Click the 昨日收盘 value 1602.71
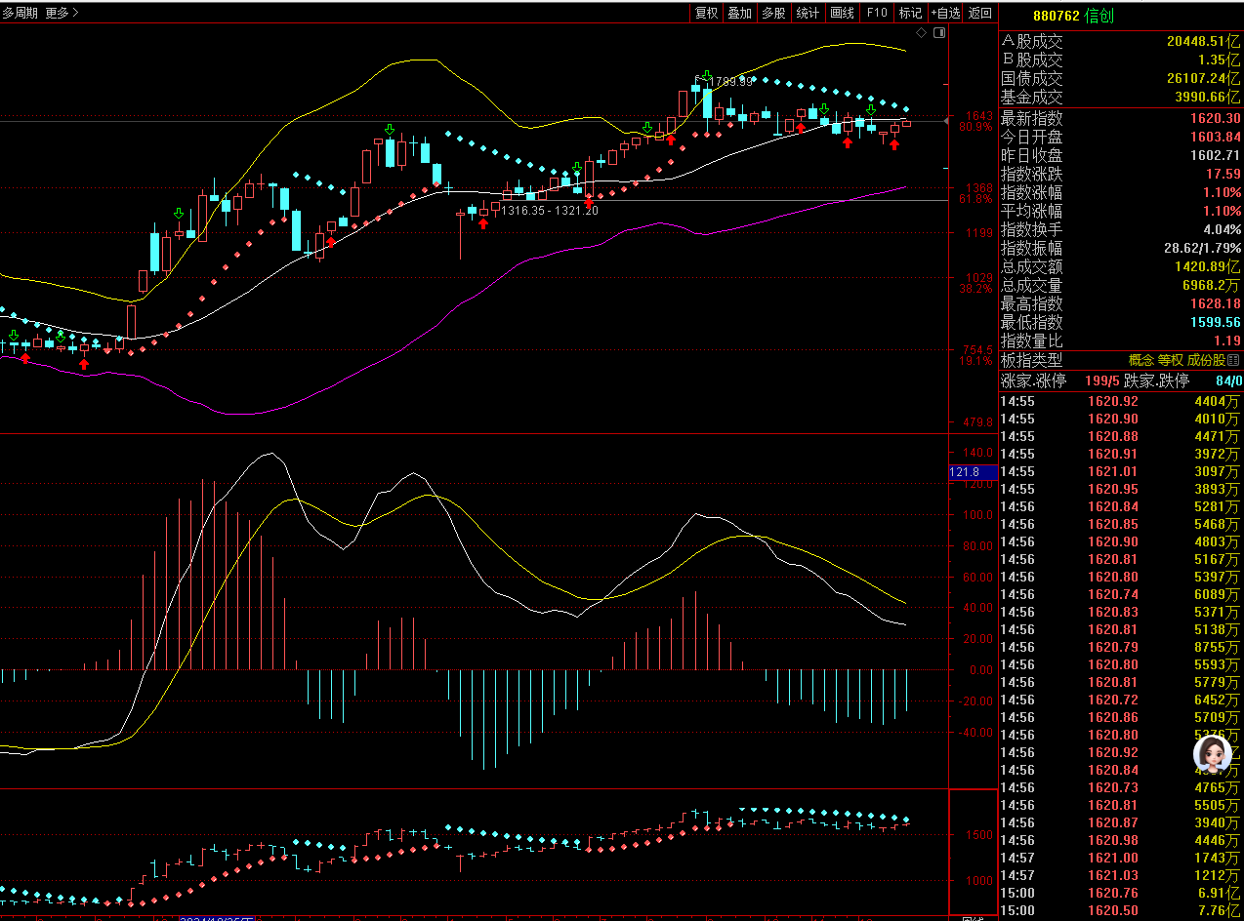 click(x=1216, y=155)
